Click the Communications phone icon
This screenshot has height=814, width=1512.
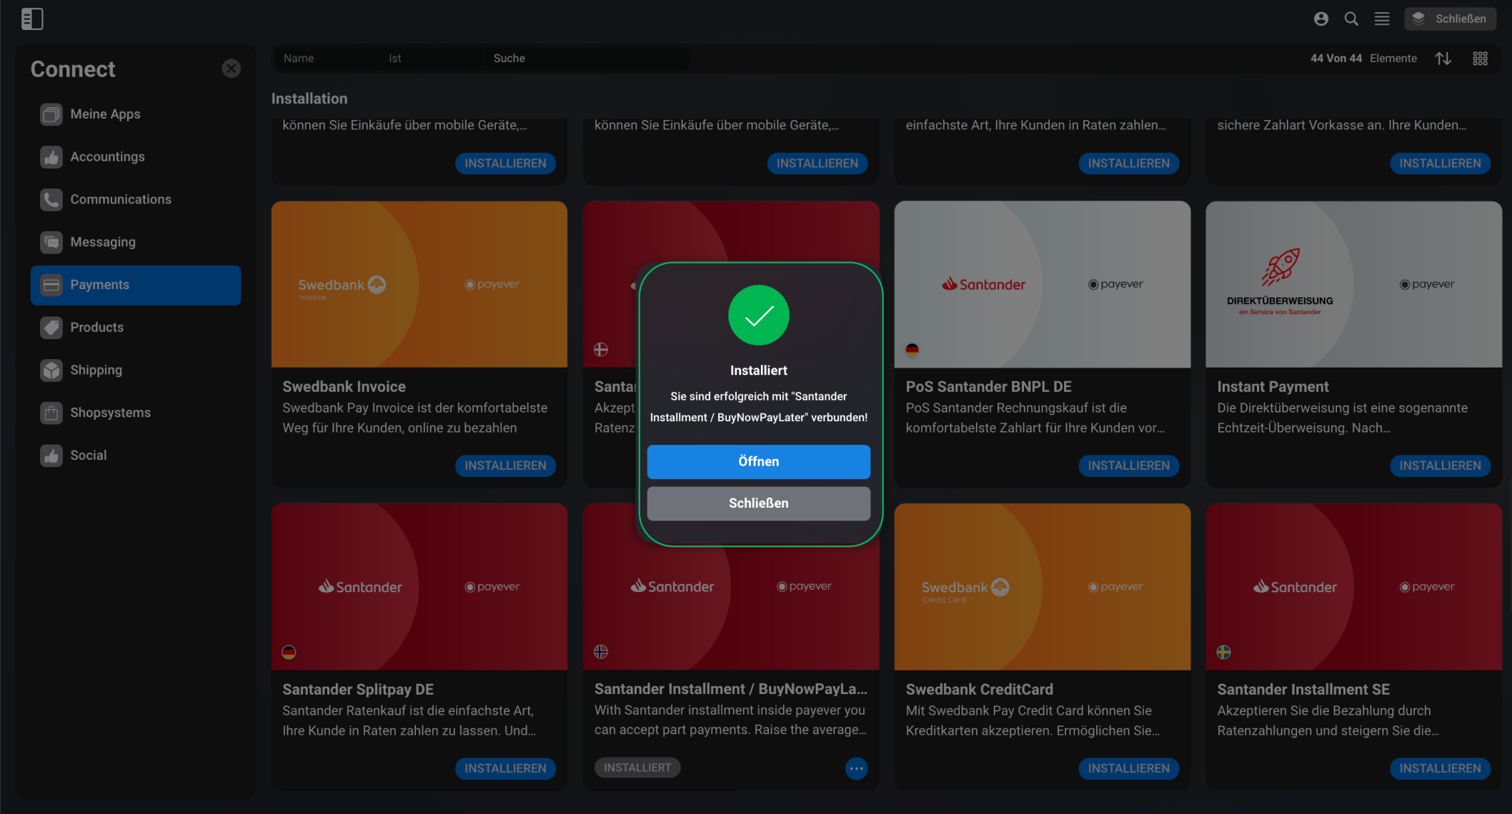pyautogui.click(x=51, y=199)
